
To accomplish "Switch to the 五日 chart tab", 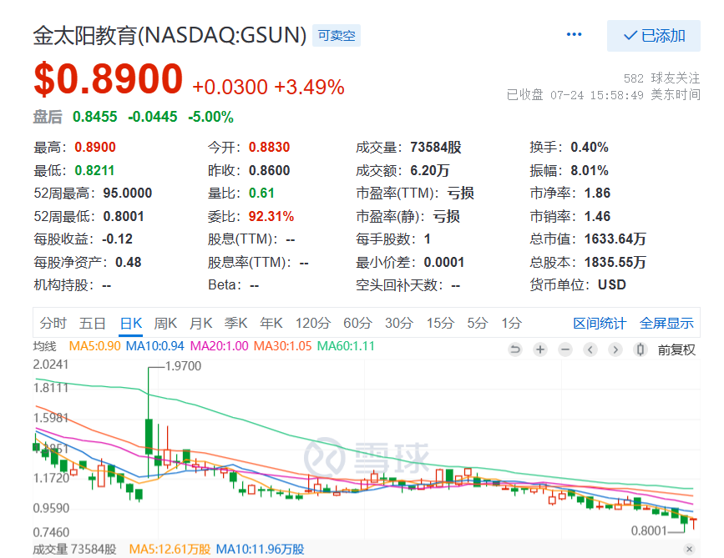I will [93, 323].
